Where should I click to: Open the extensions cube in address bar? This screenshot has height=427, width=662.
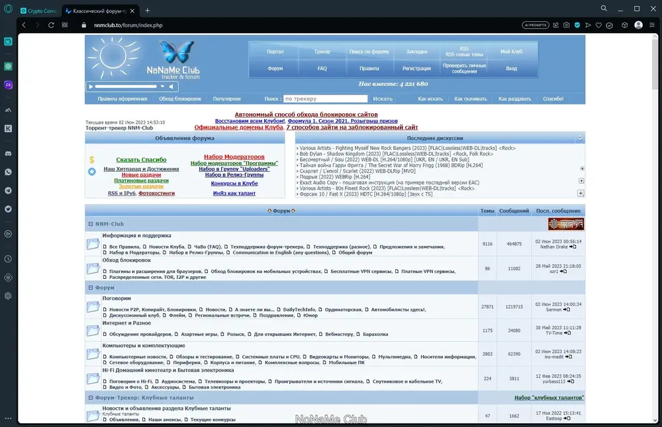(x=625, y=25)
